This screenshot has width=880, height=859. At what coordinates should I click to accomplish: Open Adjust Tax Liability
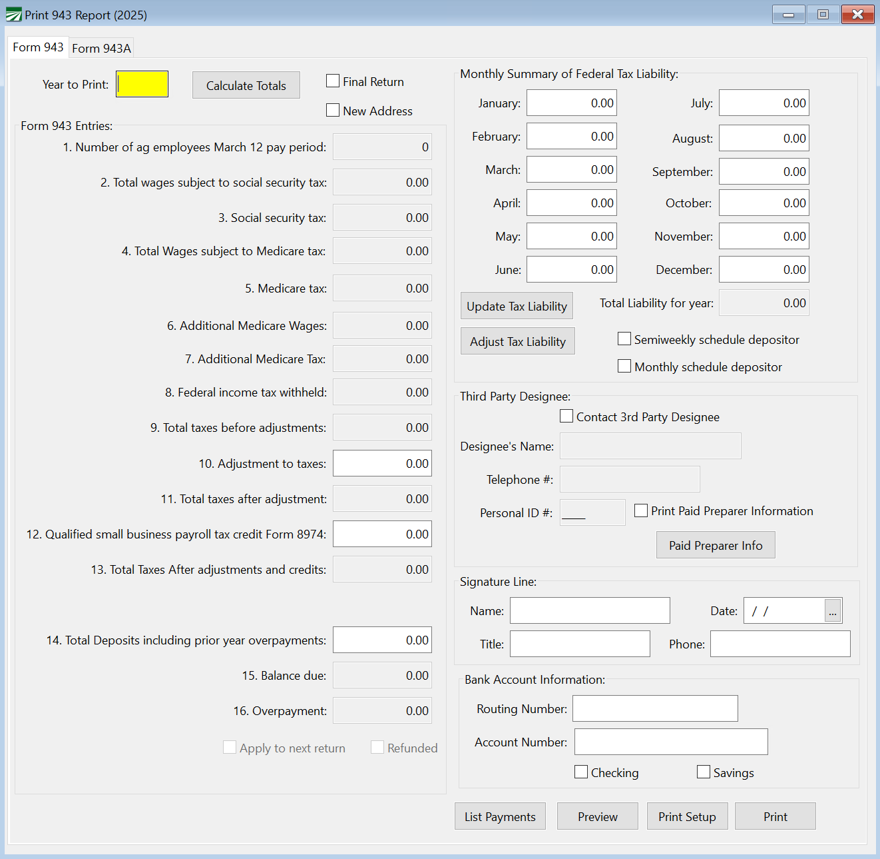517,341
